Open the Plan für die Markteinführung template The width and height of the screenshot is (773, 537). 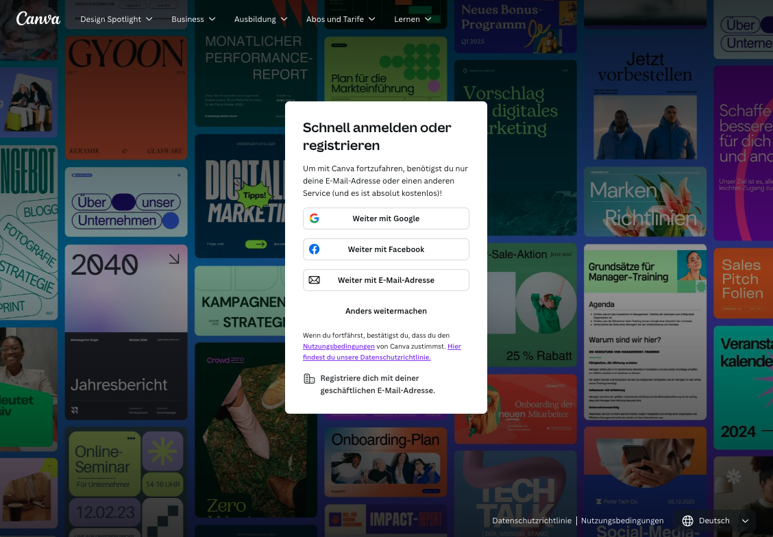click(x=386, y=69)
